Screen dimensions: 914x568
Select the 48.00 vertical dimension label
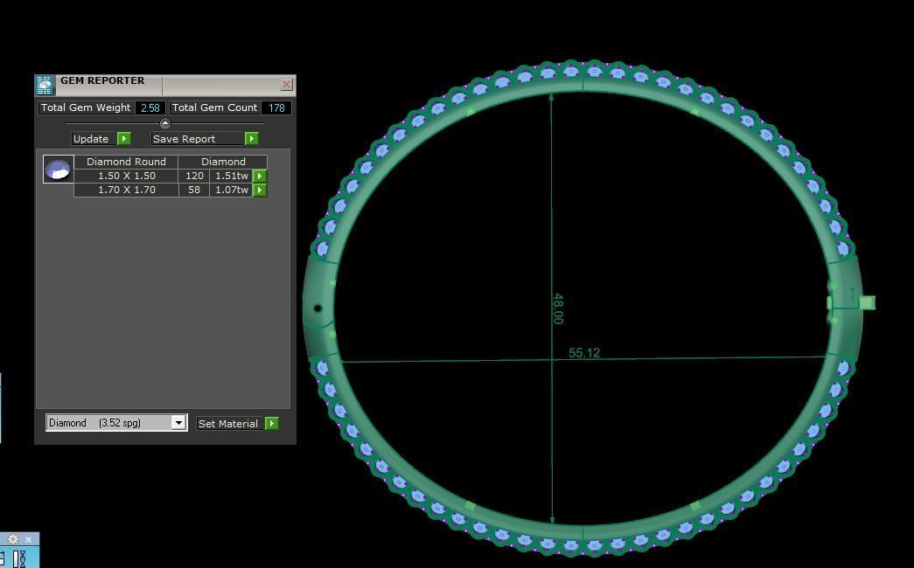pos(558,308)
